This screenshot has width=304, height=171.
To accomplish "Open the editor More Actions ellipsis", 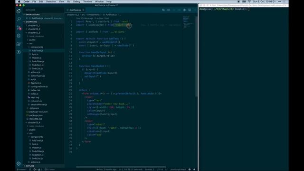I will coord(195,10).
